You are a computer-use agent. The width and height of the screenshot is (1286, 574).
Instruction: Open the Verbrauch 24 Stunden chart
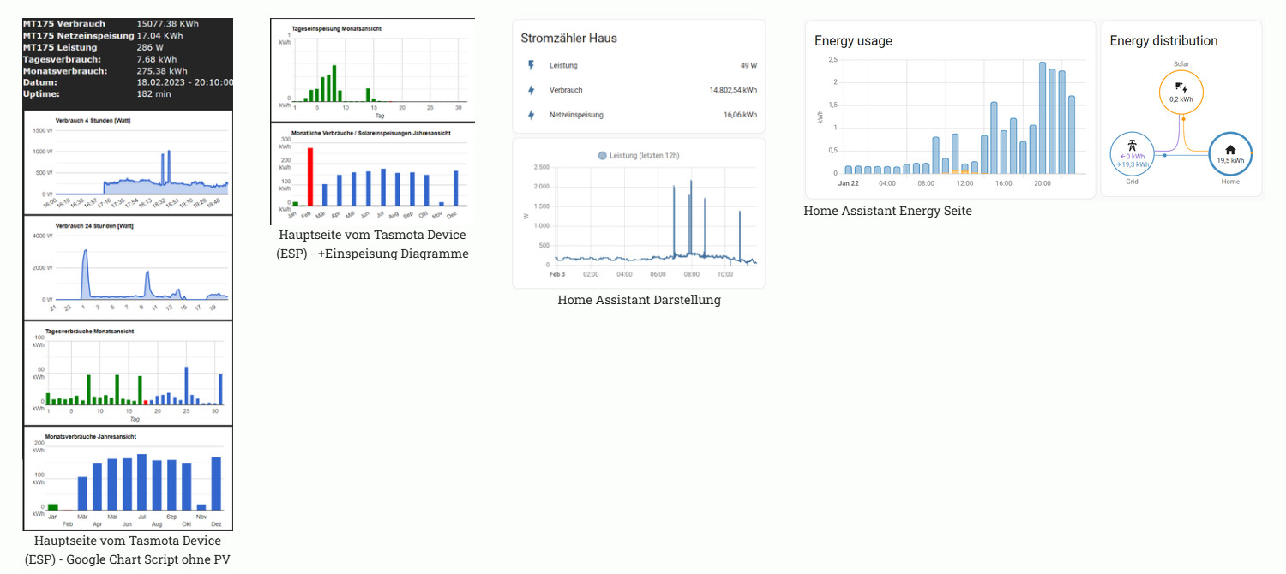(128, 267)
